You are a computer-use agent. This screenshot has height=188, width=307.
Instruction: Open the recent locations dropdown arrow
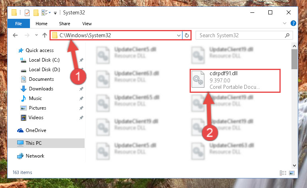click(36, 35)
